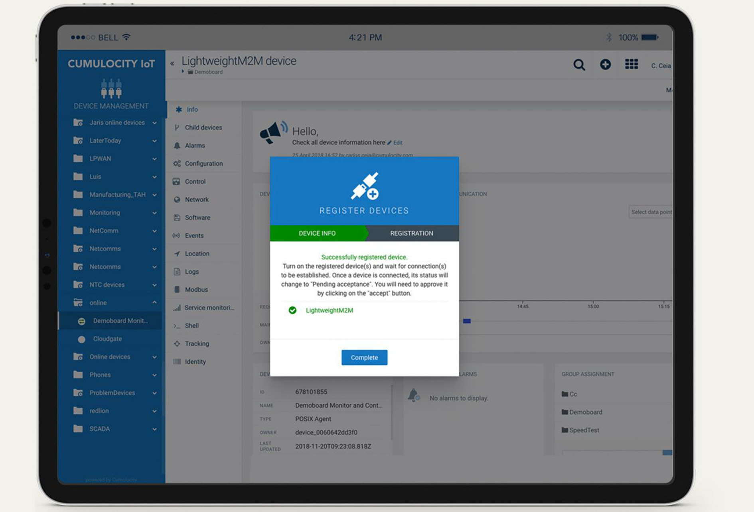Click the green checkmark beside LightweightM2M
Viewport: 754px width, 512px height.
coord(292,310)
